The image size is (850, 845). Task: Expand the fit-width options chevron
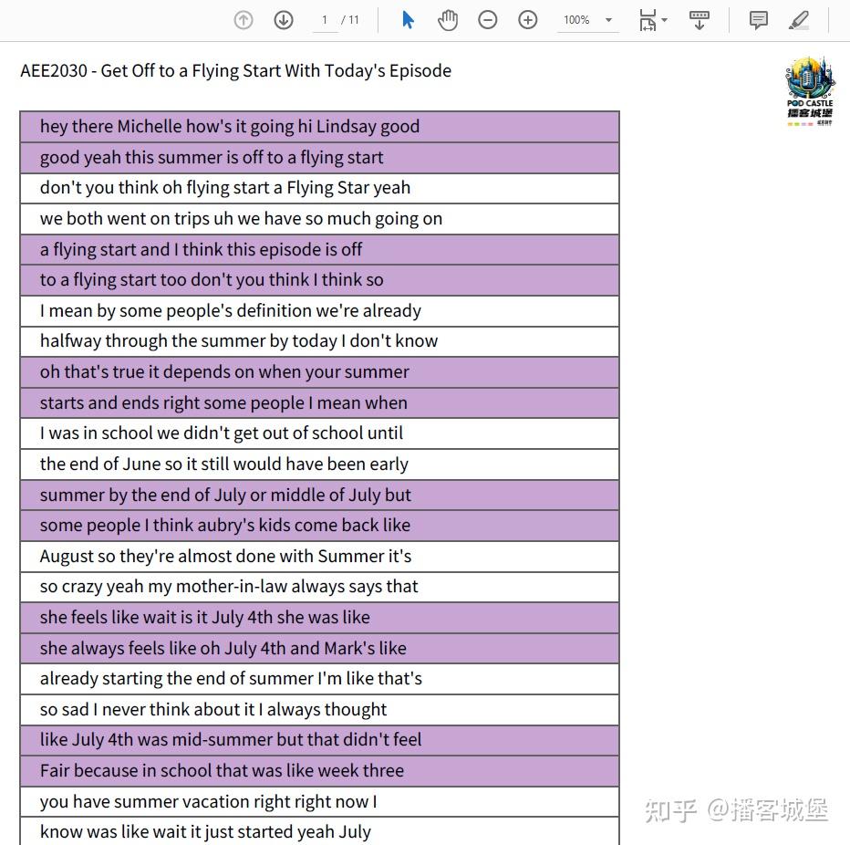tap(664, 19)
